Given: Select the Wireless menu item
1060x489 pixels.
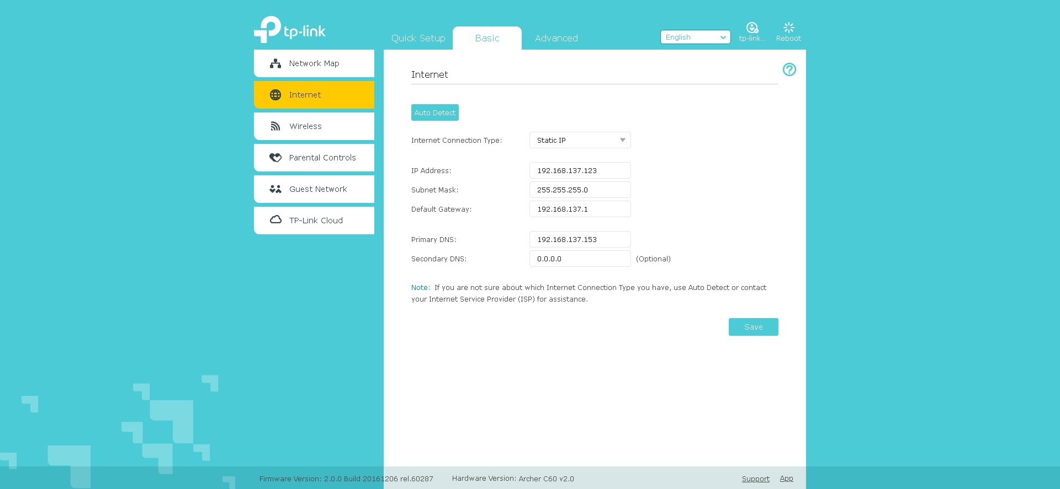Looking at the screenshot, I should pyautogui.click(x=314, y=126).
